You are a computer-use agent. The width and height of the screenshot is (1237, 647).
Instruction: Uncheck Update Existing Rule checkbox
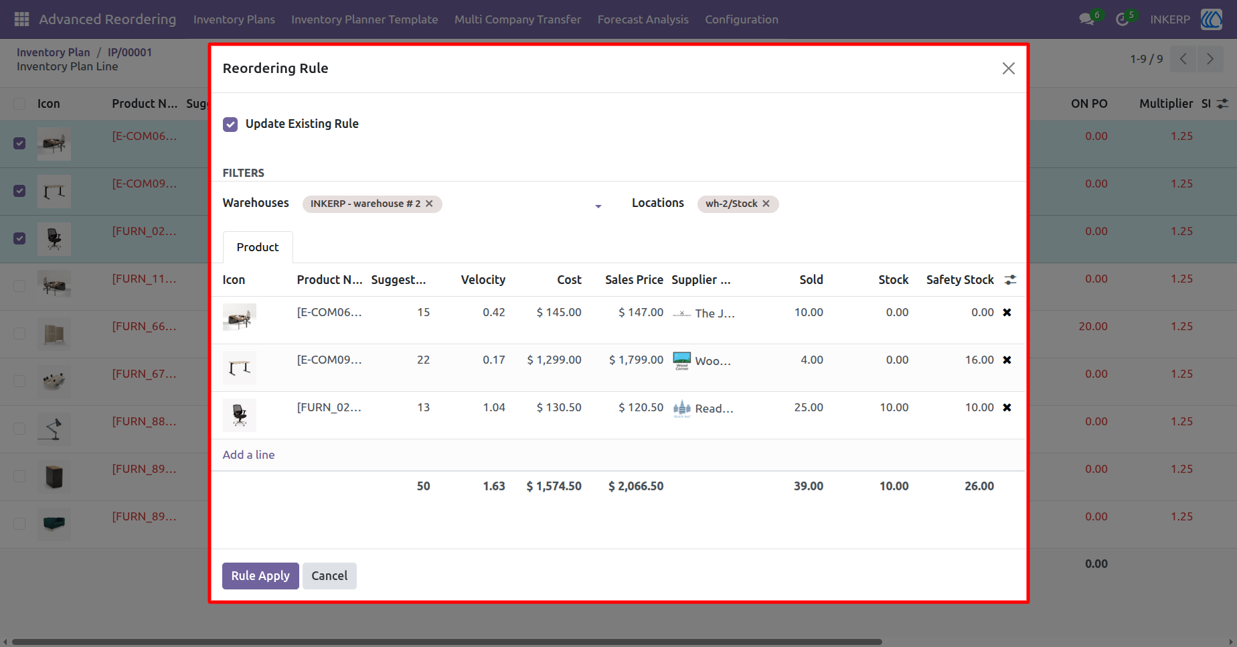(230, 125)
